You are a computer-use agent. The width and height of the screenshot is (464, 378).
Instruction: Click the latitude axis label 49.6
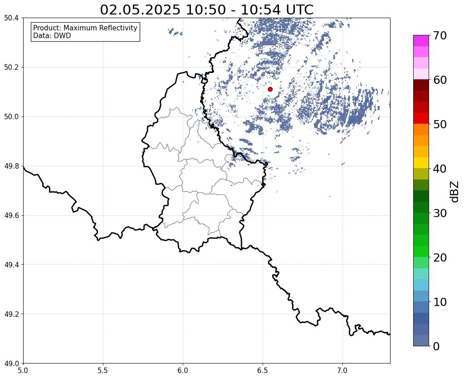coord(11,216)
